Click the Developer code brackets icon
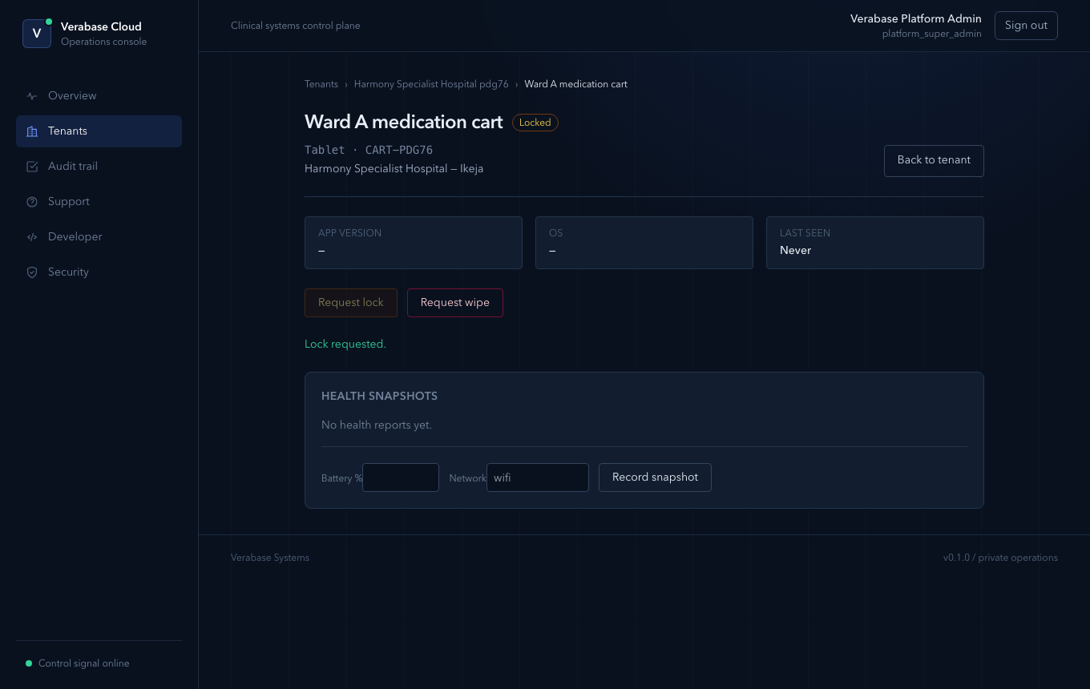This screenshot has height=689, width=1090. [32, 237]
